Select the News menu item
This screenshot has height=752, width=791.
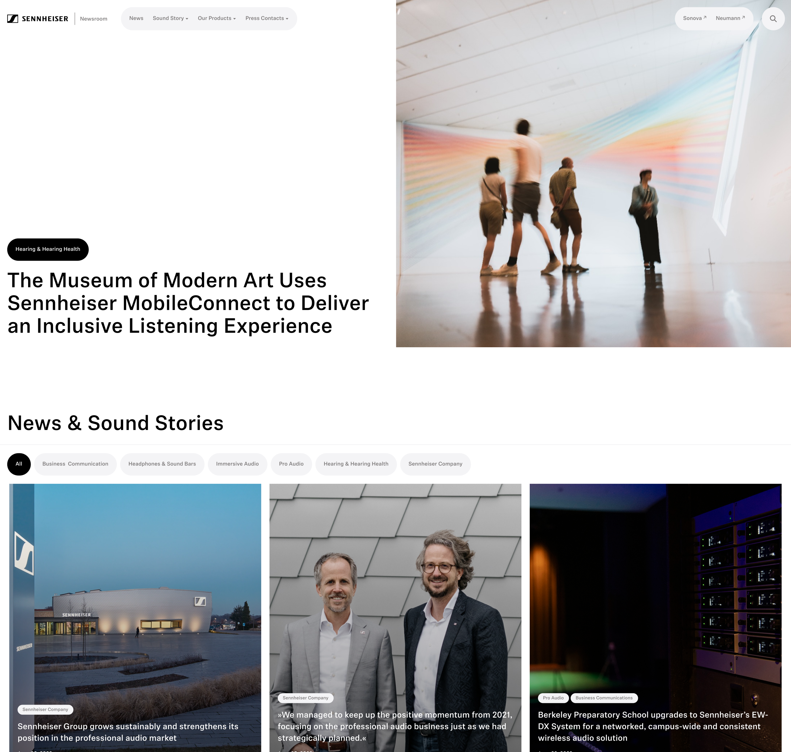coord(136,18)
